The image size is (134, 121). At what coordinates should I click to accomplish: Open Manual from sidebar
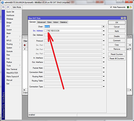tap(13, 80)
